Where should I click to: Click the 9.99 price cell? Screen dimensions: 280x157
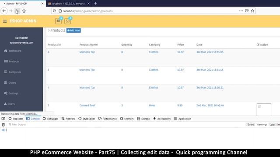(180, 106)
